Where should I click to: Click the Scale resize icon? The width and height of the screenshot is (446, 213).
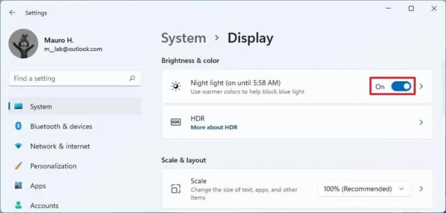(x=176, y=189)
